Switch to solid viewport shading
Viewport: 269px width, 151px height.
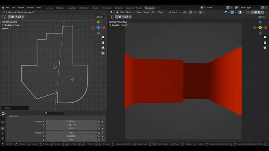[x=256, y=12]
